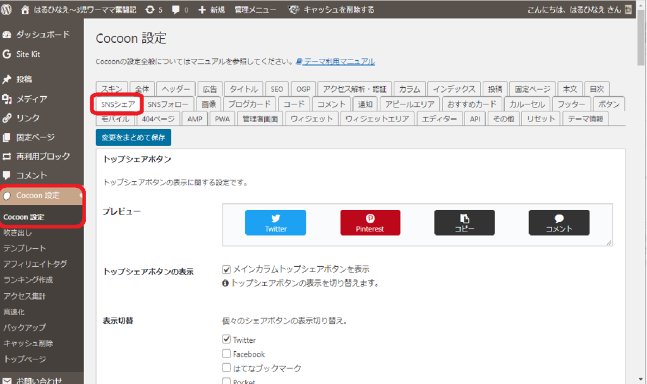Enable the はてなブックマーク checkbox
The height and width of the screenshot is (384, 647).
click(x=226, y=368)
